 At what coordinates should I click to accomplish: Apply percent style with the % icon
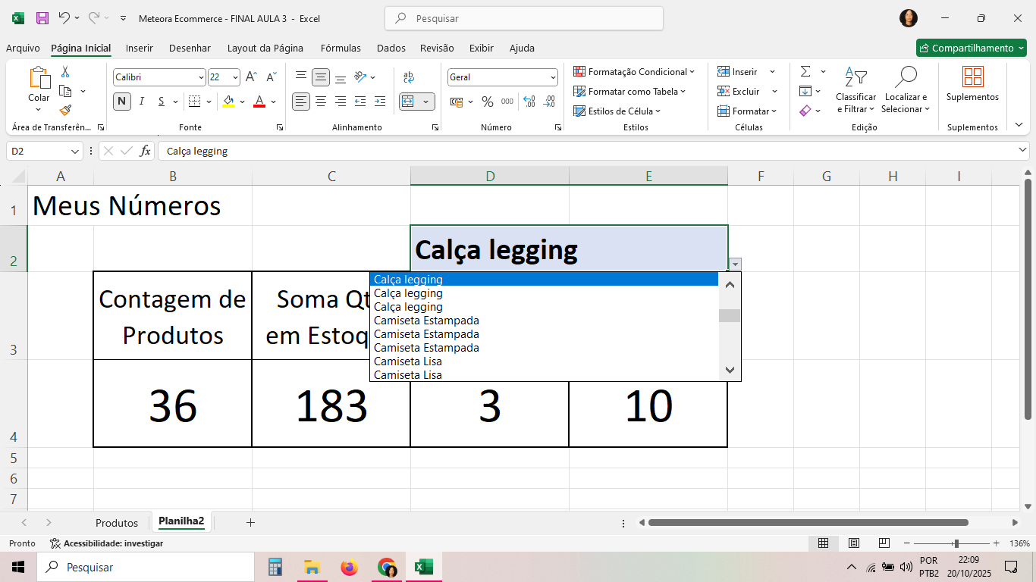pos(487,102)
